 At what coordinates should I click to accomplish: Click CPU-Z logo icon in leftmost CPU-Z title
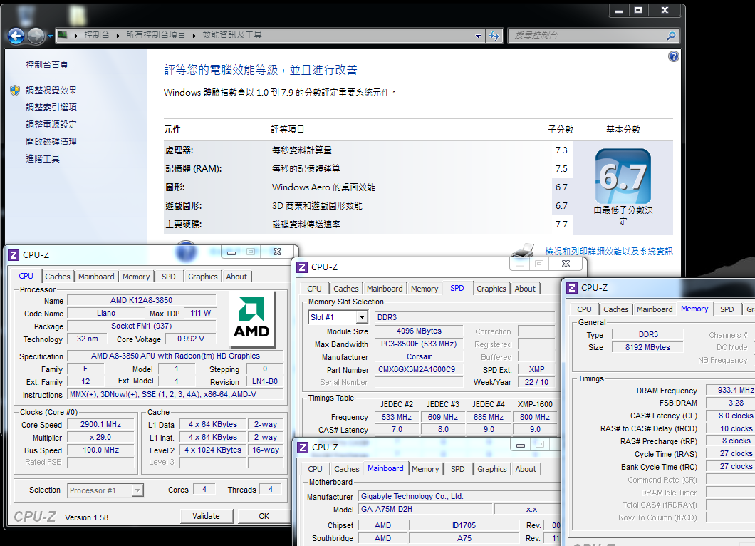coord(14,255)
